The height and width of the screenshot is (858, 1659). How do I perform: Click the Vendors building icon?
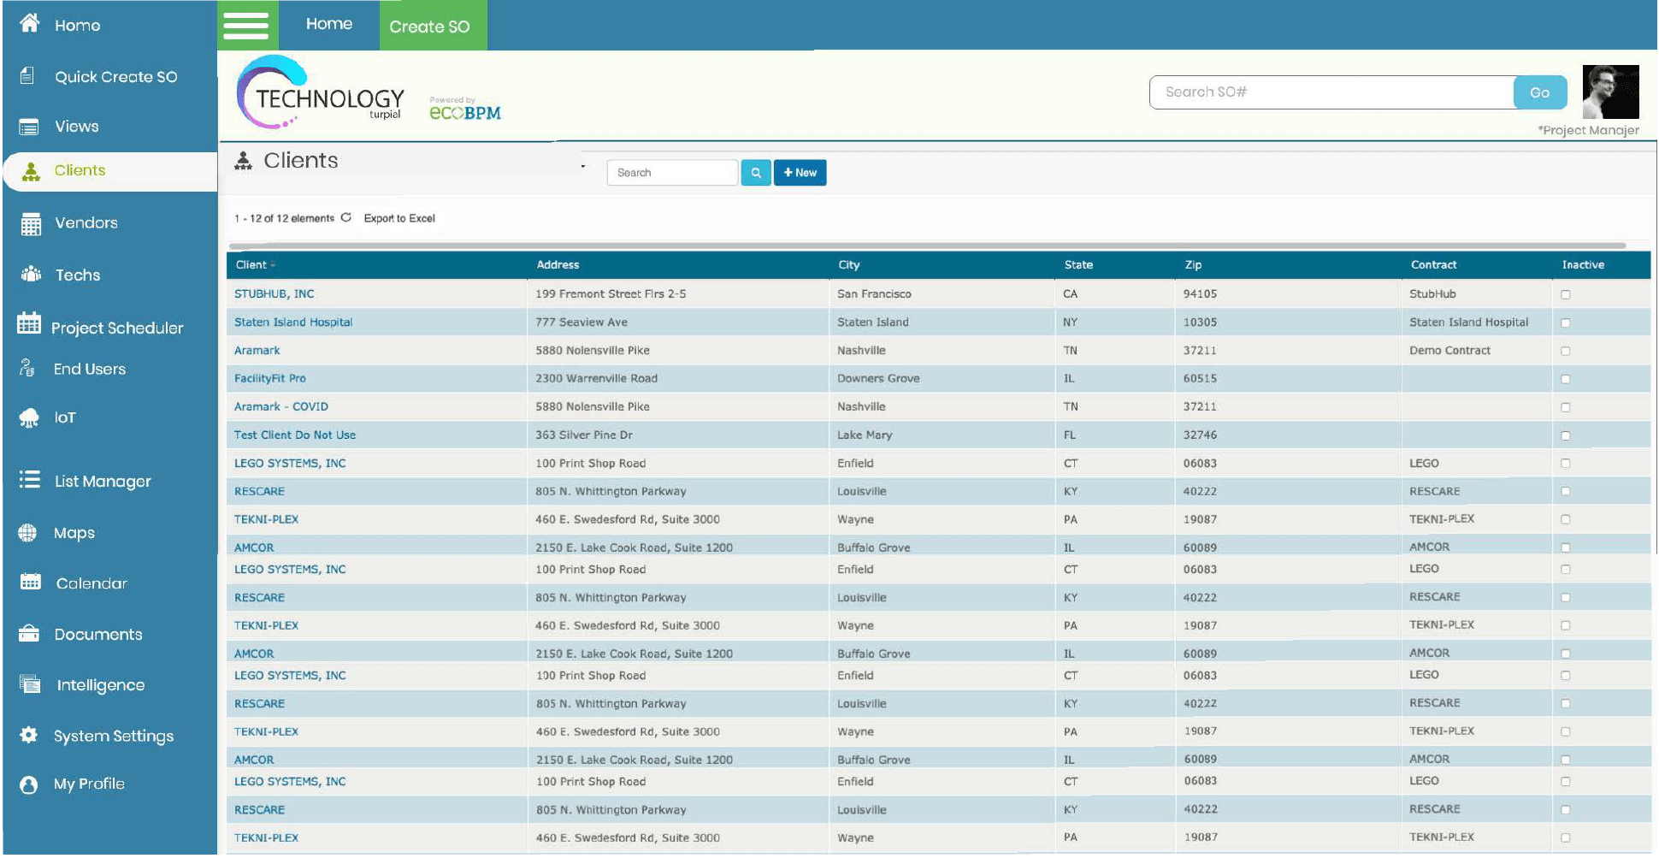point(31,223)
